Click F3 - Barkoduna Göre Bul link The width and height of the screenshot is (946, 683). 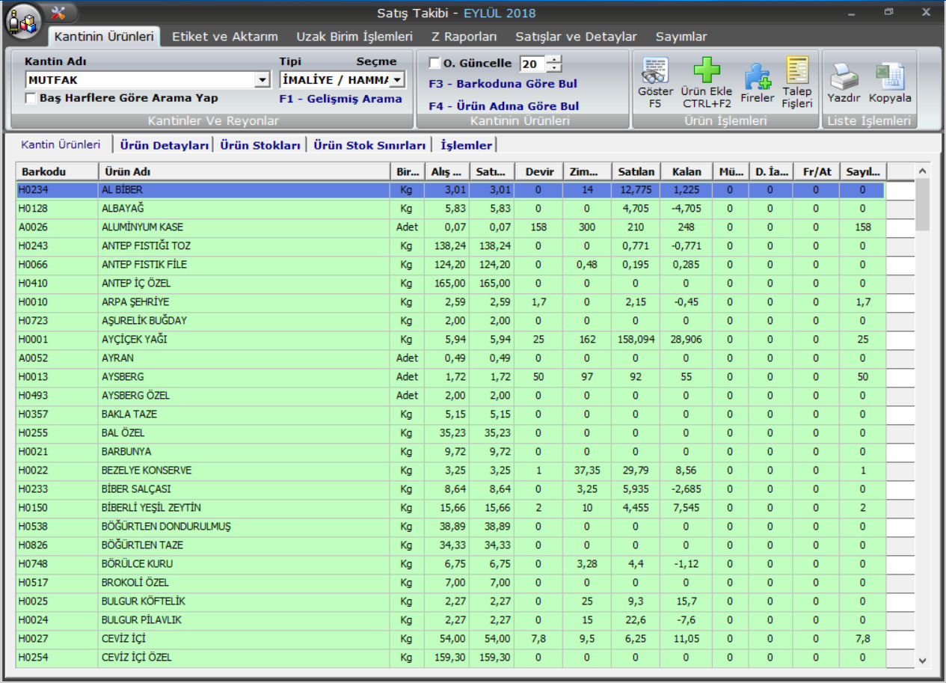(503, 84)
